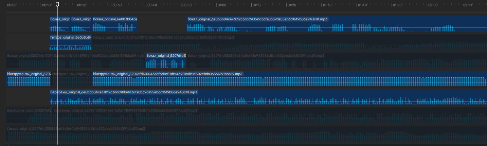Select the long Вокал_original_6e0b3b84ce73012c clip starting at 00:50
This screenshot has height=146, width=487.
337,24
